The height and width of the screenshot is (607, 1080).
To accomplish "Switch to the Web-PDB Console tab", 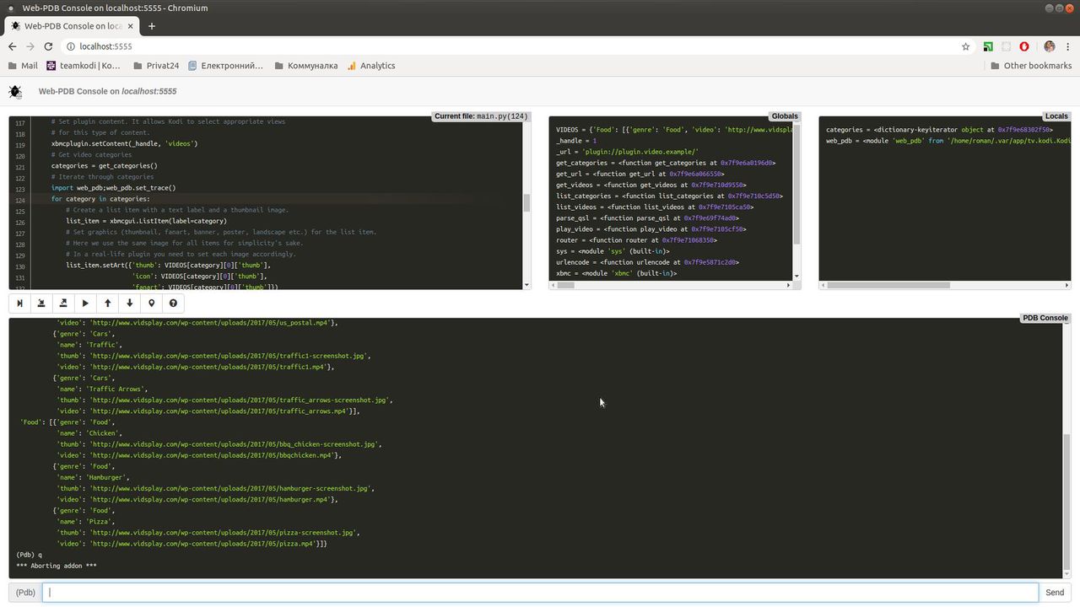I will click(x=72, y=26).
